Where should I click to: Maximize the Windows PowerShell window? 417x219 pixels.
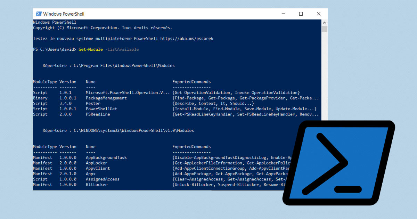tap(301, 14)
